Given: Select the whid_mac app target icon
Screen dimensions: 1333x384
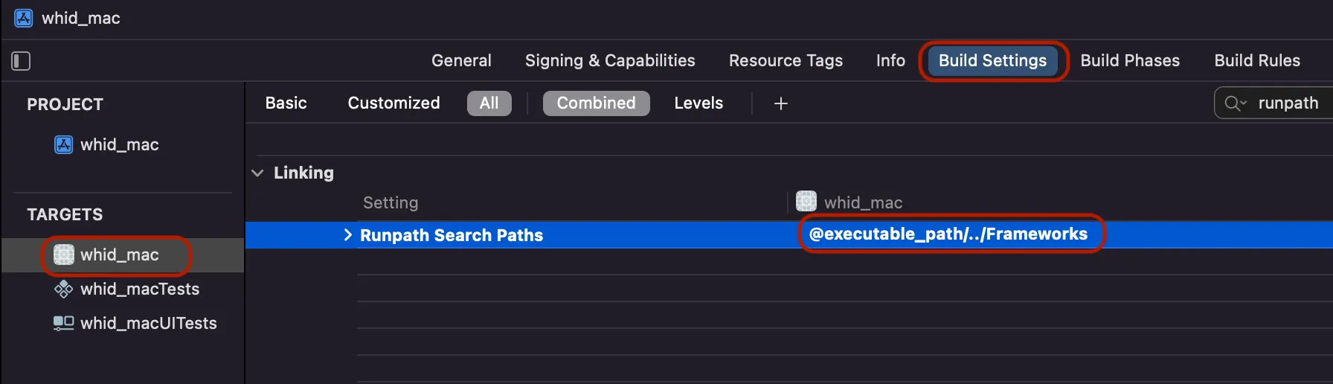Looking at the screenshot, I should [x=64, y=255].
